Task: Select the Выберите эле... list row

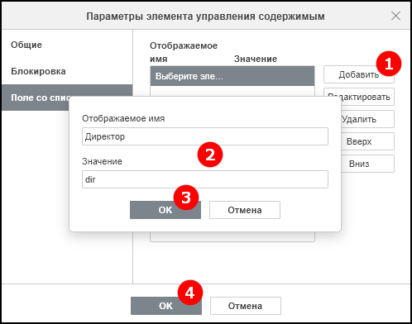Action: click(232, 76)
